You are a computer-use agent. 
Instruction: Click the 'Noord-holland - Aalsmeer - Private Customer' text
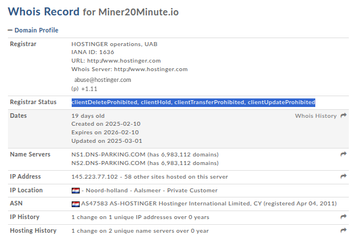coord(151,191)
